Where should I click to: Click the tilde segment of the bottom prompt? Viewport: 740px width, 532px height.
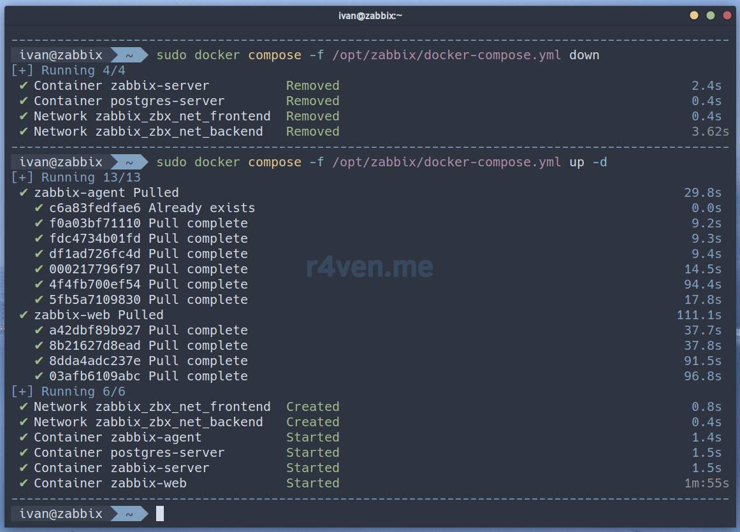pos(129,514)
